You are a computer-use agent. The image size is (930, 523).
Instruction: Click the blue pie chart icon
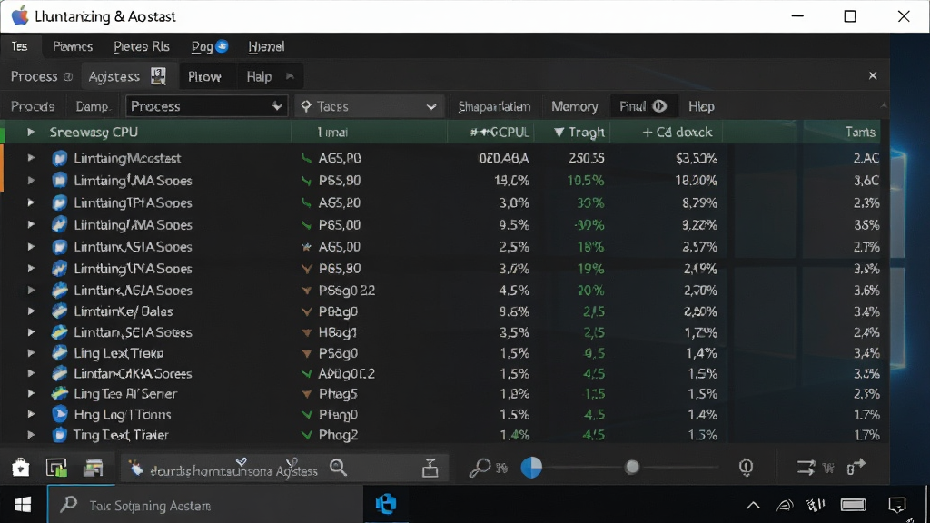click(531, 468)
